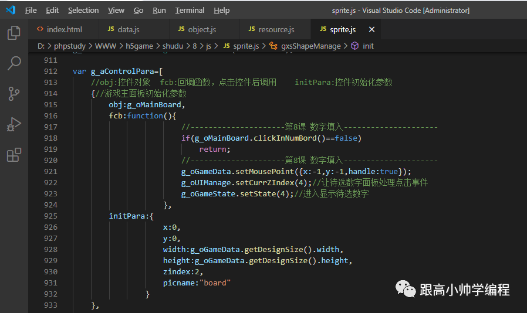The image size is (527, 313).
Task: Click the gxsShapeManage class symbol icon in breadcrumb
Action: click(273, 46)
